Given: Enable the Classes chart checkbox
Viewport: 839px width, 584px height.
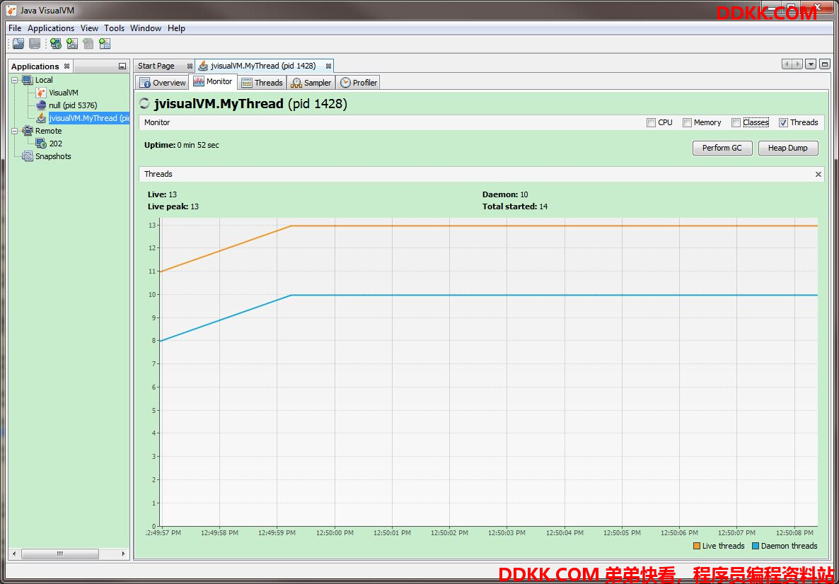Looking at the screenshot, I should tap(736, 122).
